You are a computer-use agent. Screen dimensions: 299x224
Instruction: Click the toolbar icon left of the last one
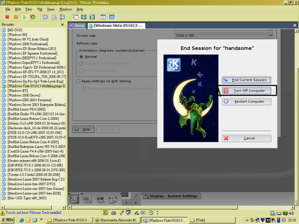pos(103,17)
